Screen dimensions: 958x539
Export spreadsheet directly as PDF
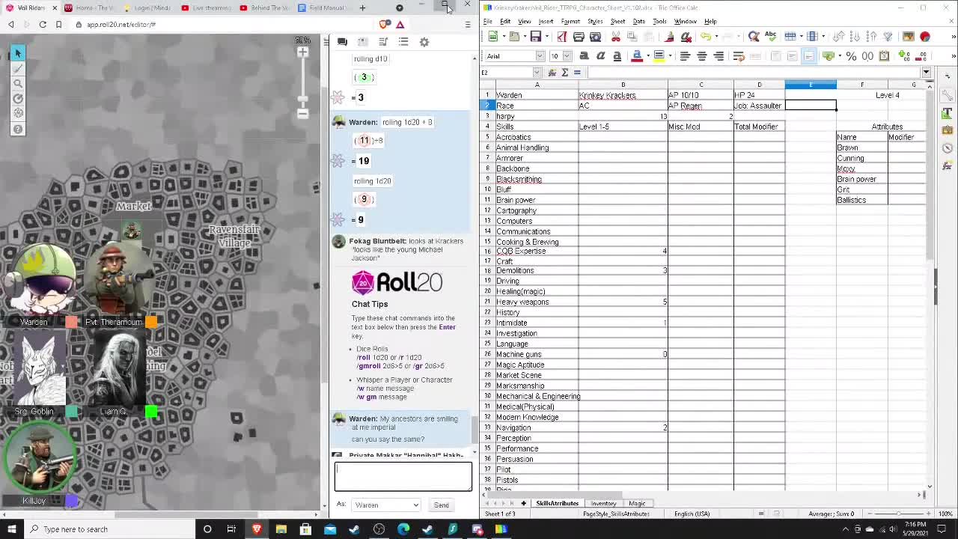pyautogui.click(x=561, y=37)
